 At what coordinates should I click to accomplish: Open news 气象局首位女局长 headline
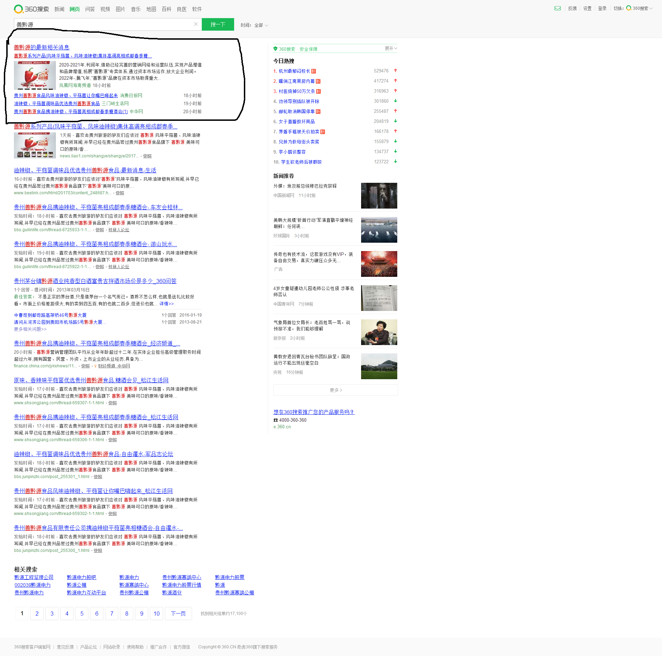(x=312, y=326)
